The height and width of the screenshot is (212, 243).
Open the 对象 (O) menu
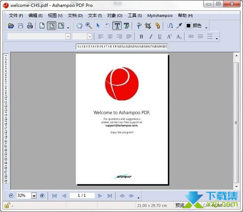click(115, 15)
